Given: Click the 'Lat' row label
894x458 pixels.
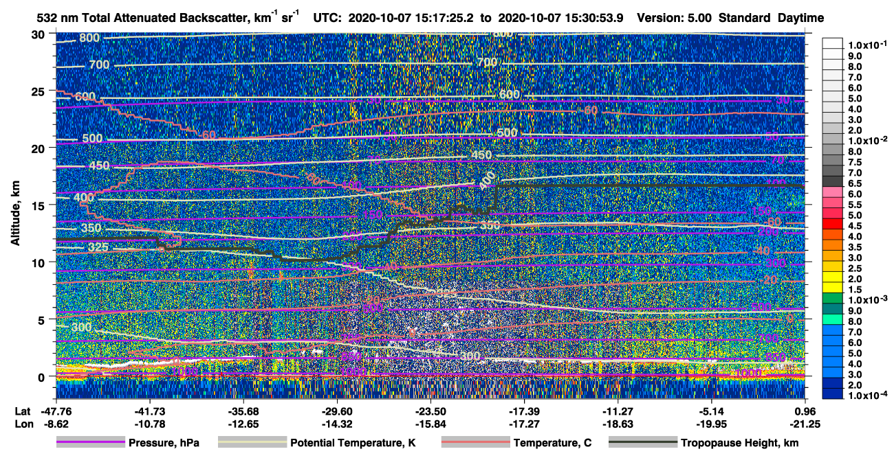Looking at the screenshot, I should point(23,412).
